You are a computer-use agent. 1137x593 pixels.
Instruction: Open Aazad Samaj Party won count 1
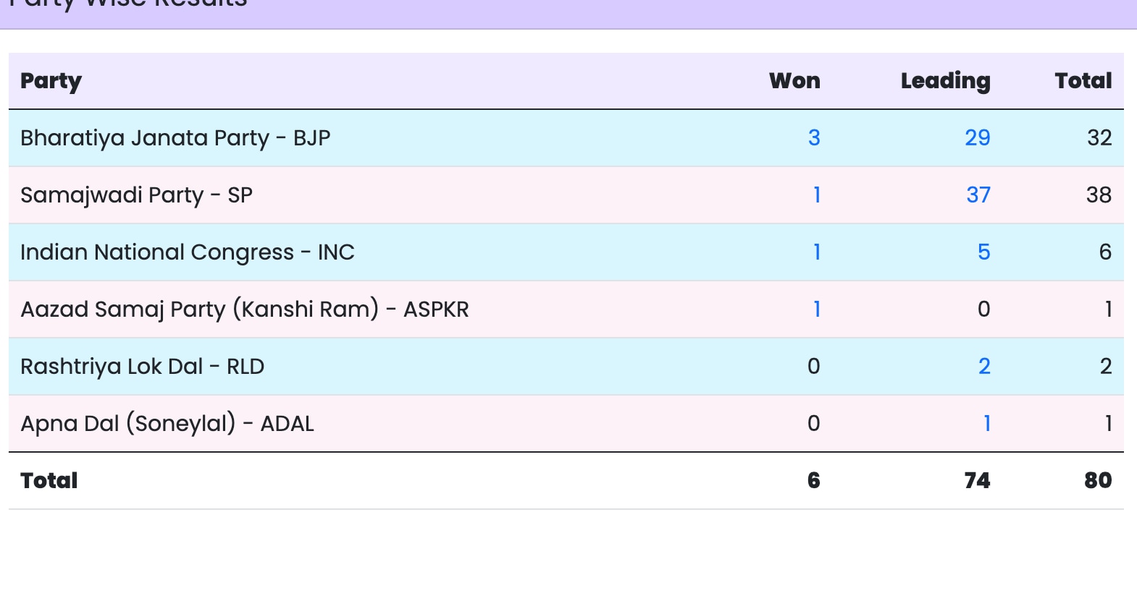pyautogui.click(x=817, y=309)
